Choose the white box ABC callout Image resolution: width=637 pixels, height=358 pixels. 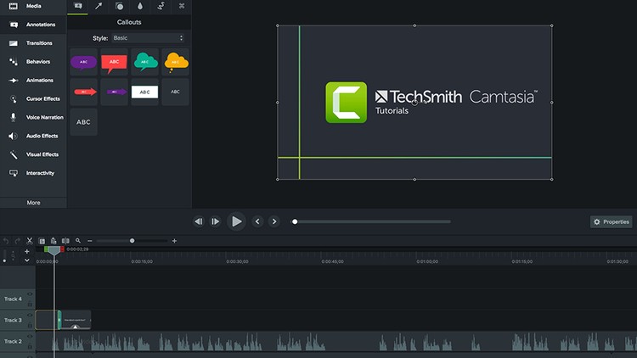(x=144, y=92)
